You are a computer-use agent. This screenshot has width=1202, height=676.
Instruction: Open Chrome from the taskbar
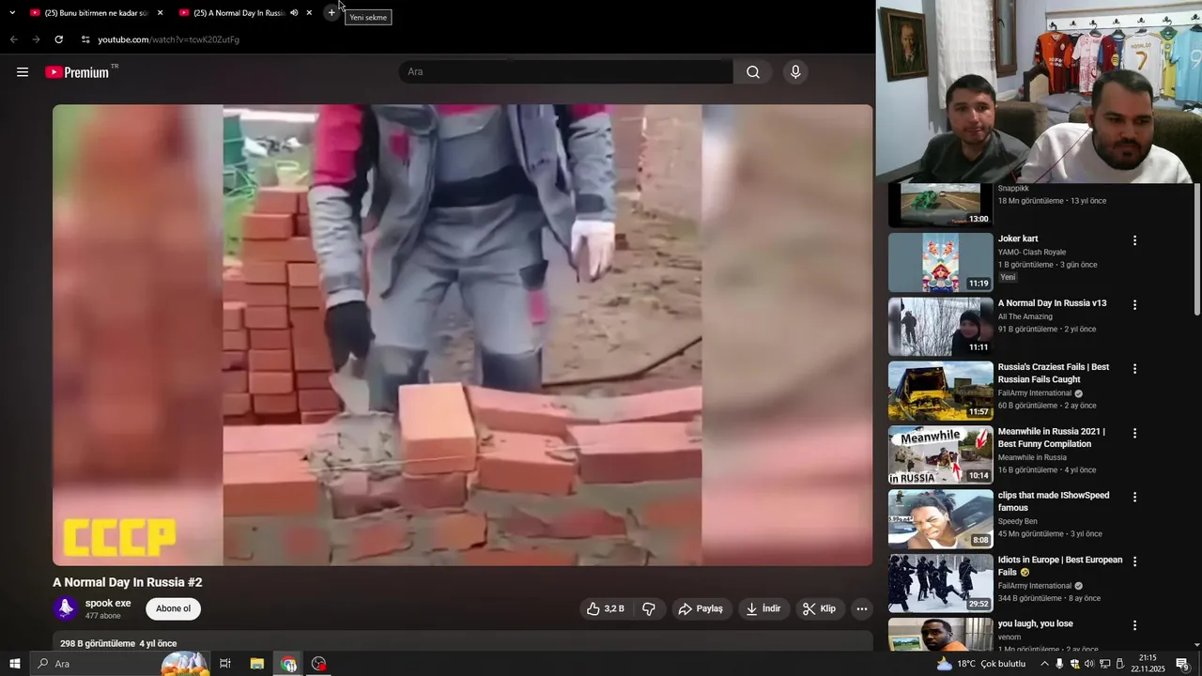point(288,664)
